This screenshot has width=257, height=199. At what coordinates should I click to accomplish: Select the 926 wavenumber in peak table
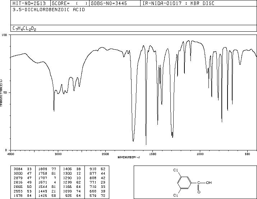pos(69,196)
